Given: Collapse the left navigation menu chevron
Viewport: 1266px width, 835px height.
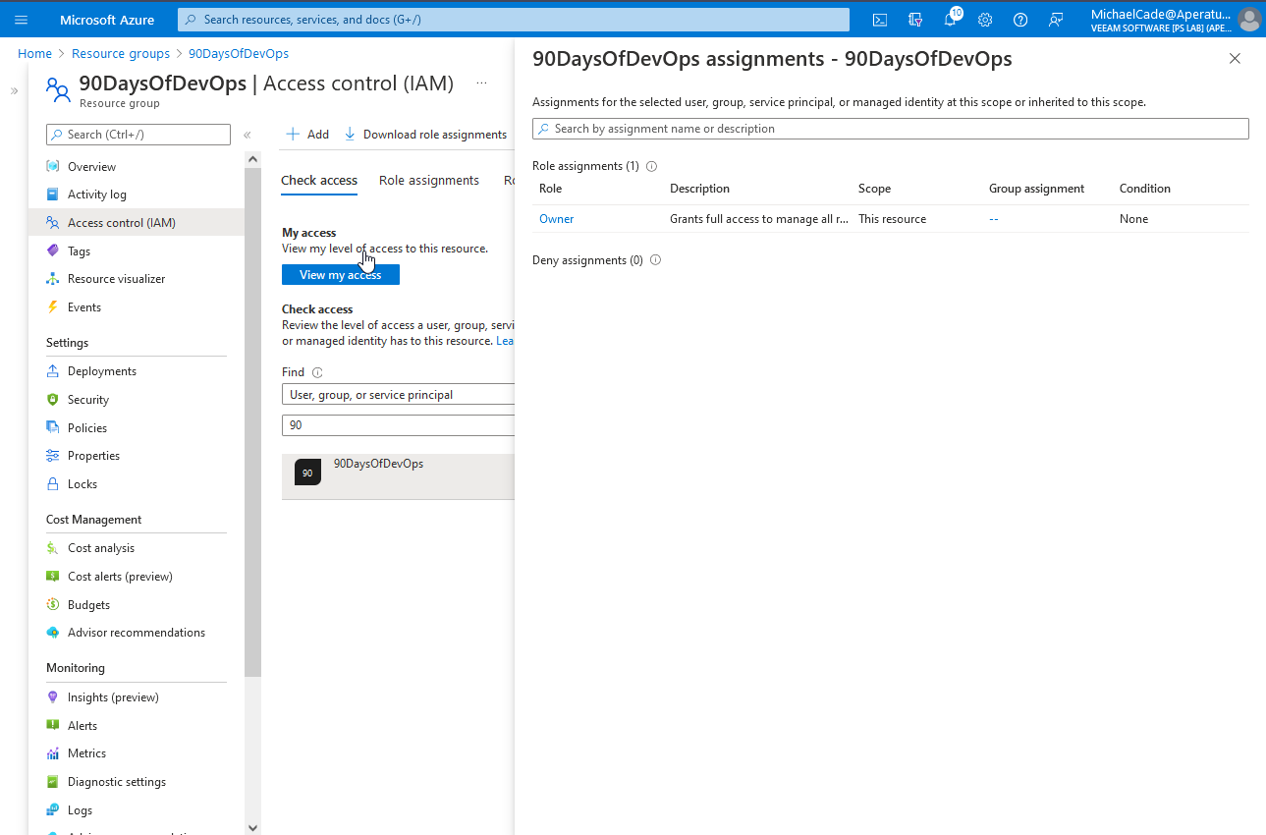Looking at the screenshot, I should 248,135.
